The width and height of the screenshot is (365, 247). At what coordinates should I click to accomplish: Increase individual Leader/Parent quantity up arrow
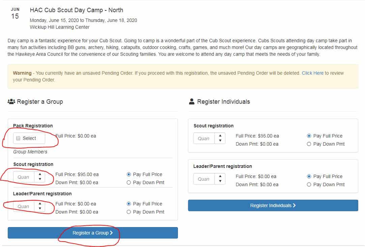pos(220,176)
